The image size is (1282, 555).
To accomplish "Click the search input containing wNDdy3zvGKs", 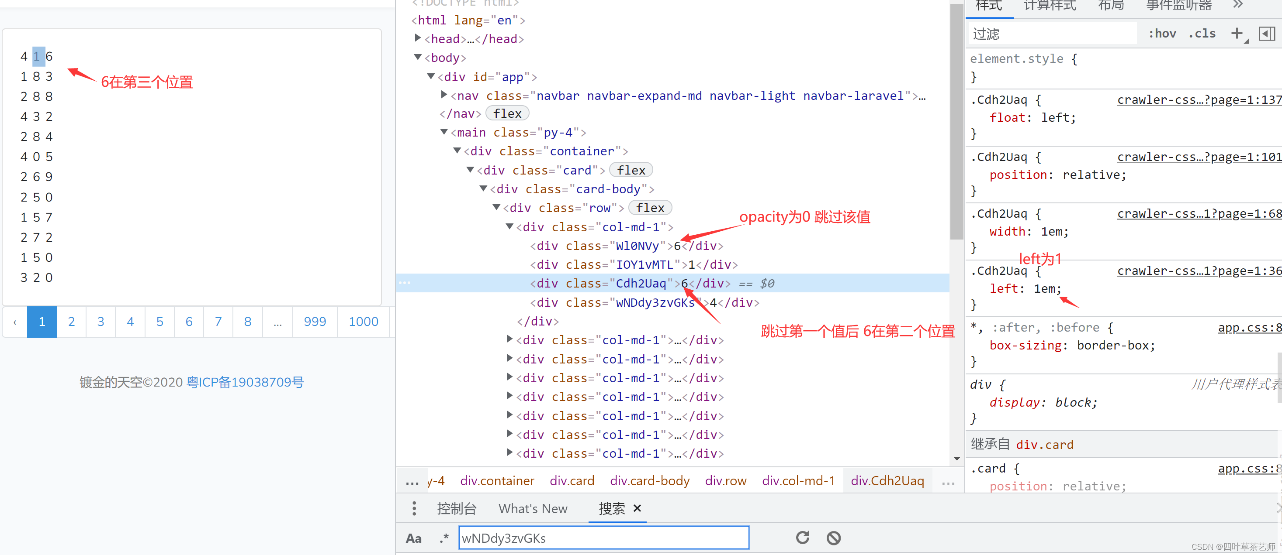I will (x=603, y=538).
